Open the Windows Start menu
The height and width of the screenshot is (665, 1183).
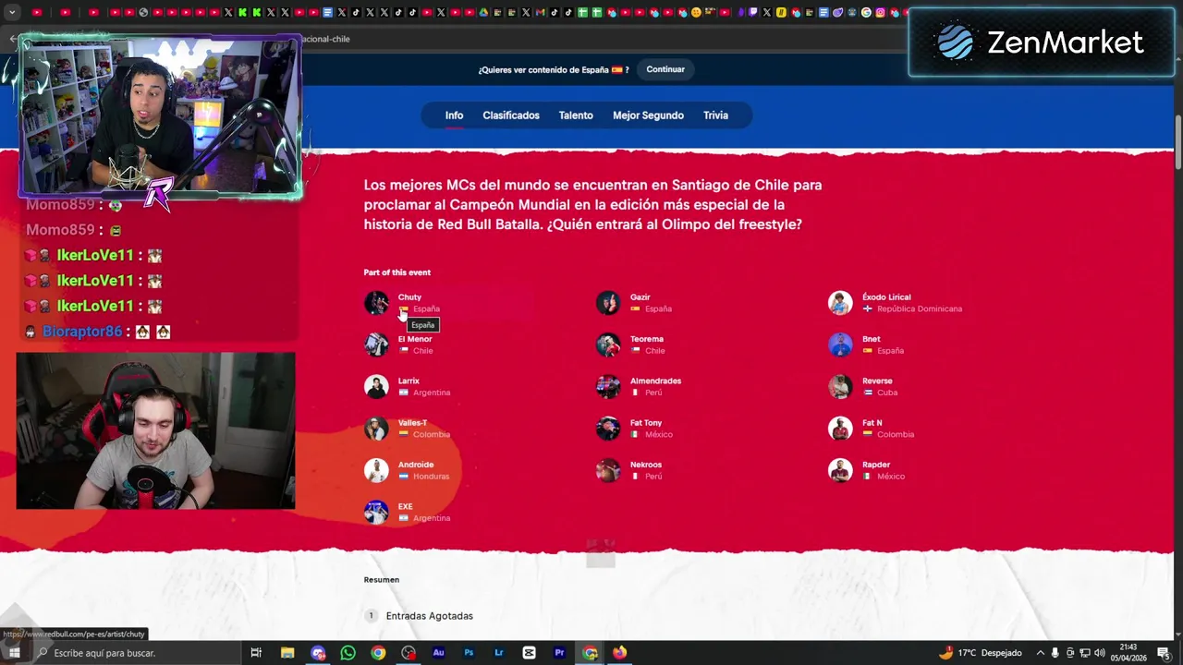14,653
